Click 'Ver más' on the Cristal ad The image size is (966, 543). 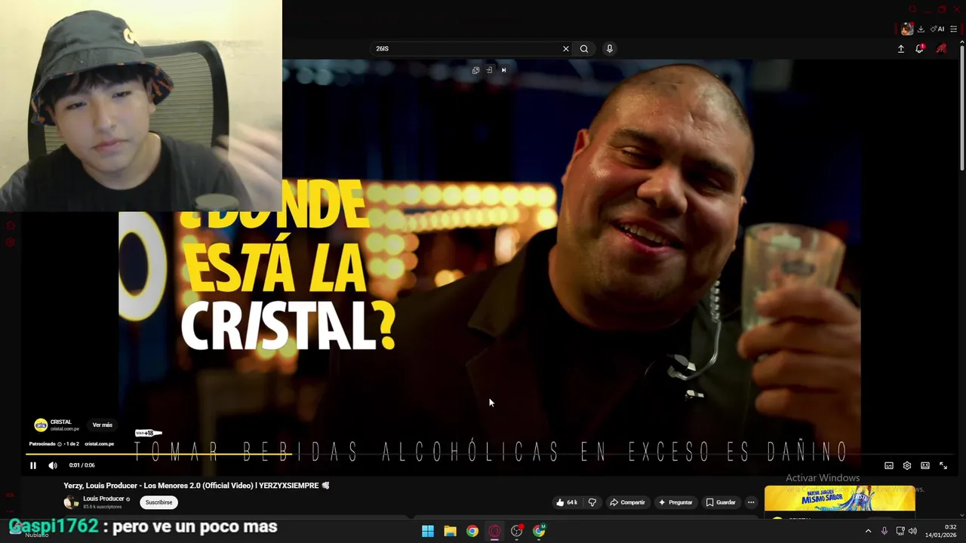pos(103,425)
